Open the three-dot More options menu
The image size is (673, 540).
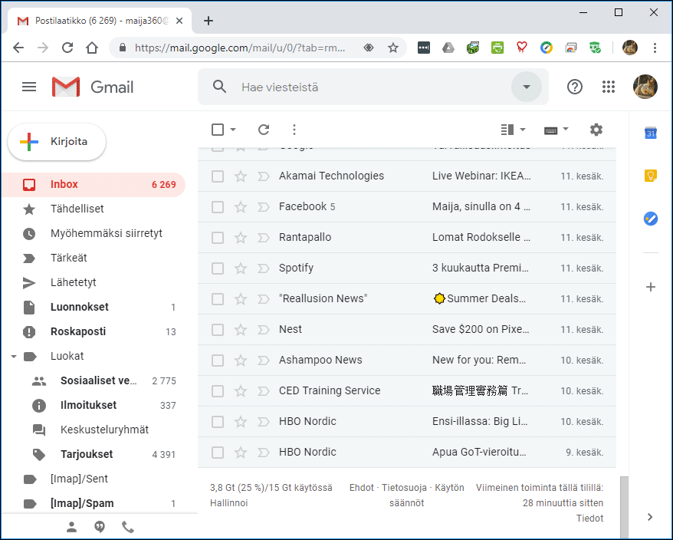294,130
